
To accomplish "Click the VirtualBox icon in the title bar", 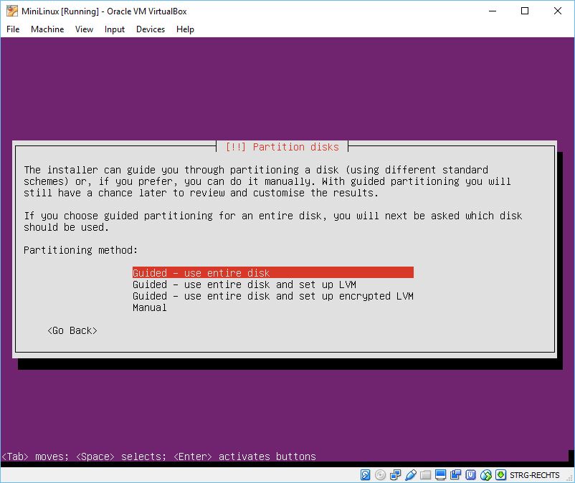I will 11,11.
